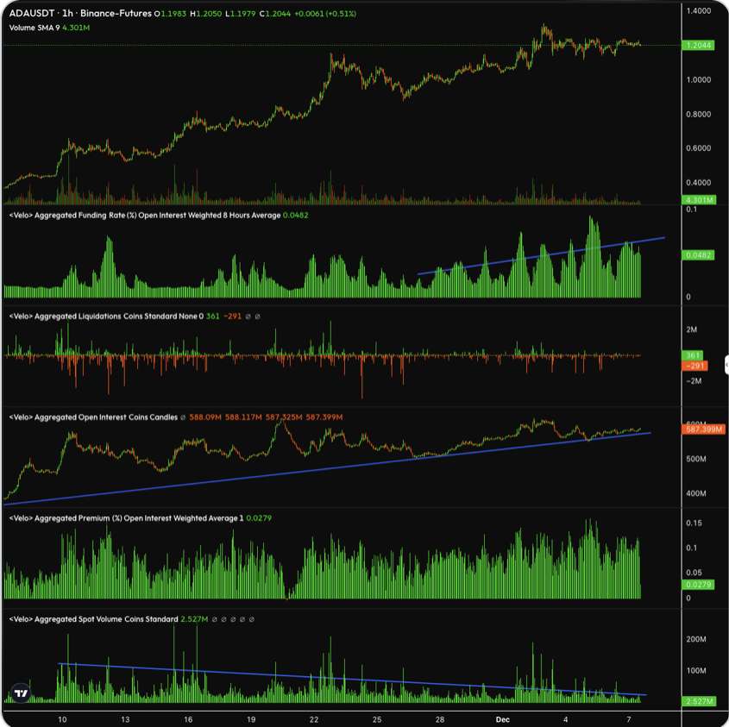Click date 19 on the time axis
729x727 pixels.
coord(251,719)
